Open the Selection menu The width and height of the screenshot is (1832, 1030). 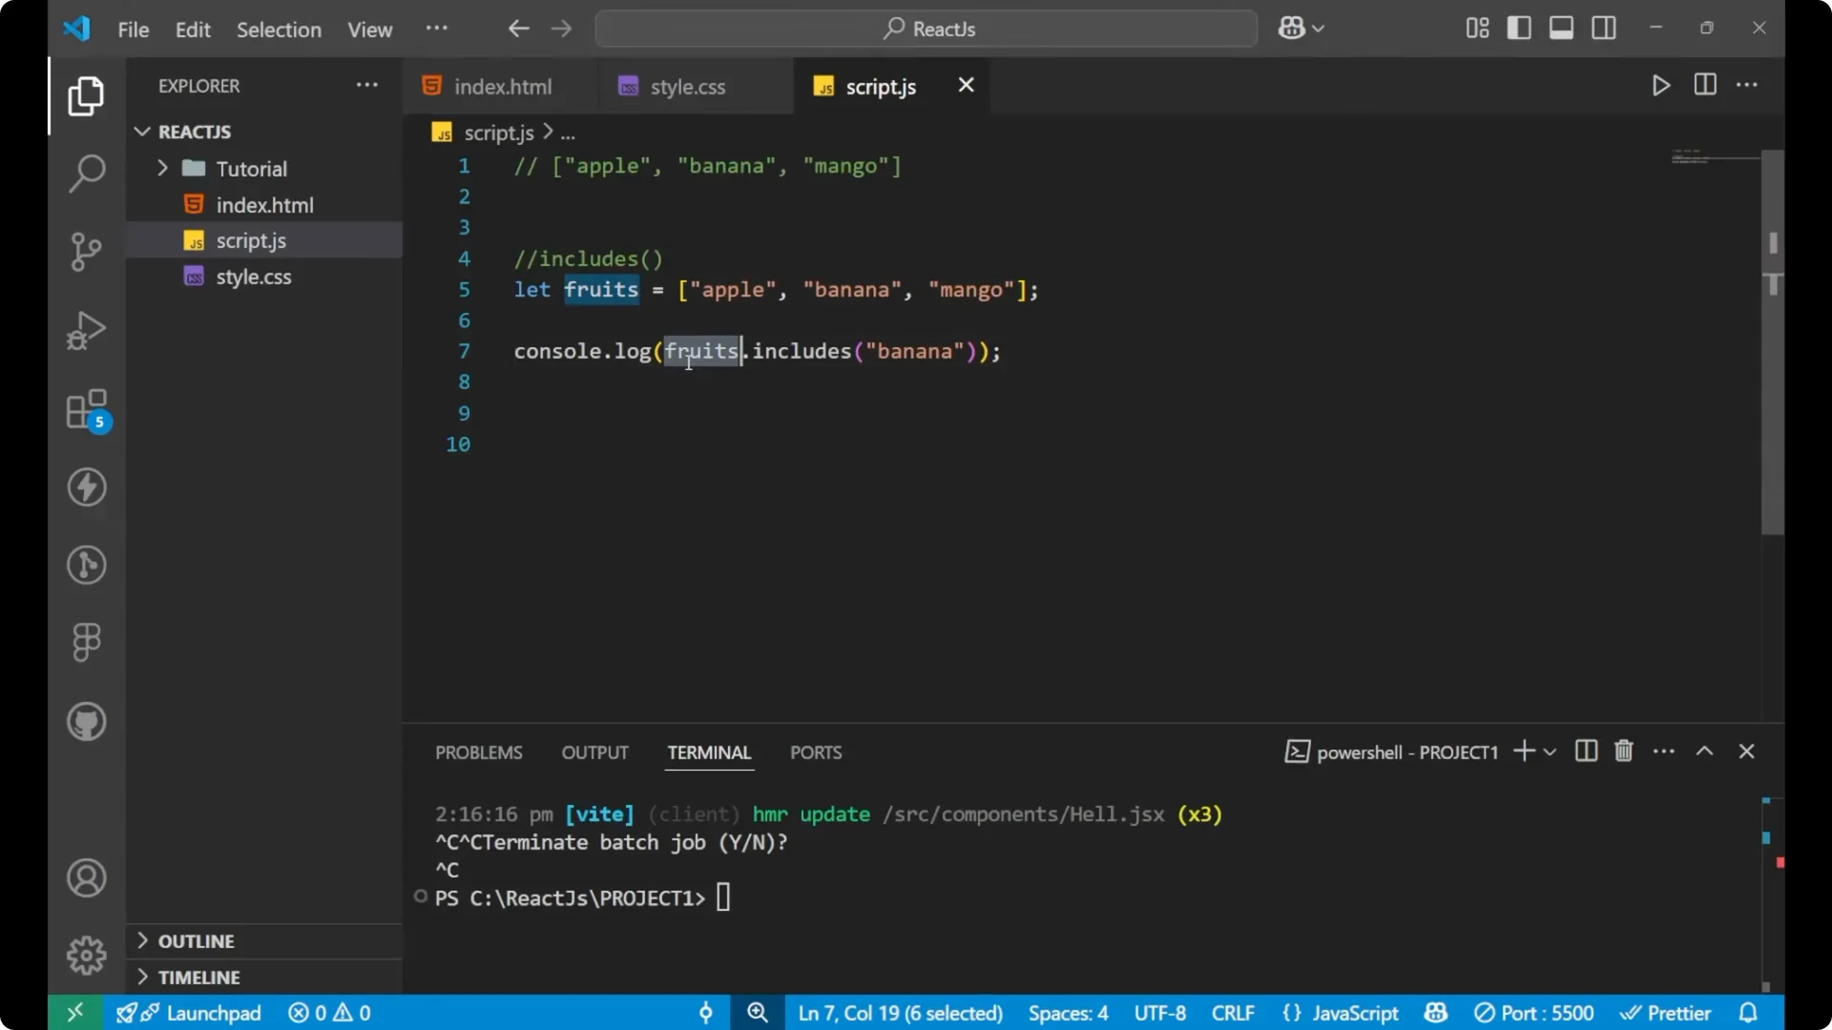click(x=279, y=30)
